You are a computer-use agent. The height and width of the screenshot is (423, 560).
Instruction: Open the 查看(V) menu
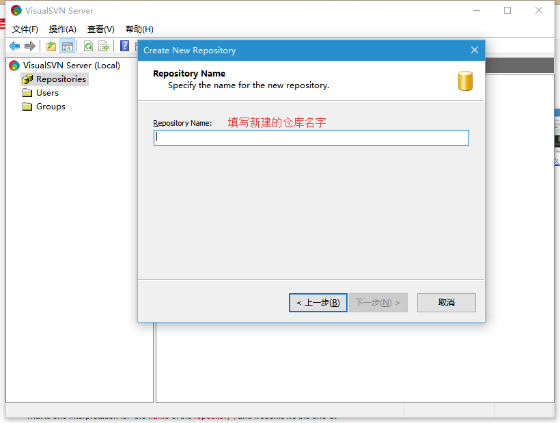tap(100, 29)
